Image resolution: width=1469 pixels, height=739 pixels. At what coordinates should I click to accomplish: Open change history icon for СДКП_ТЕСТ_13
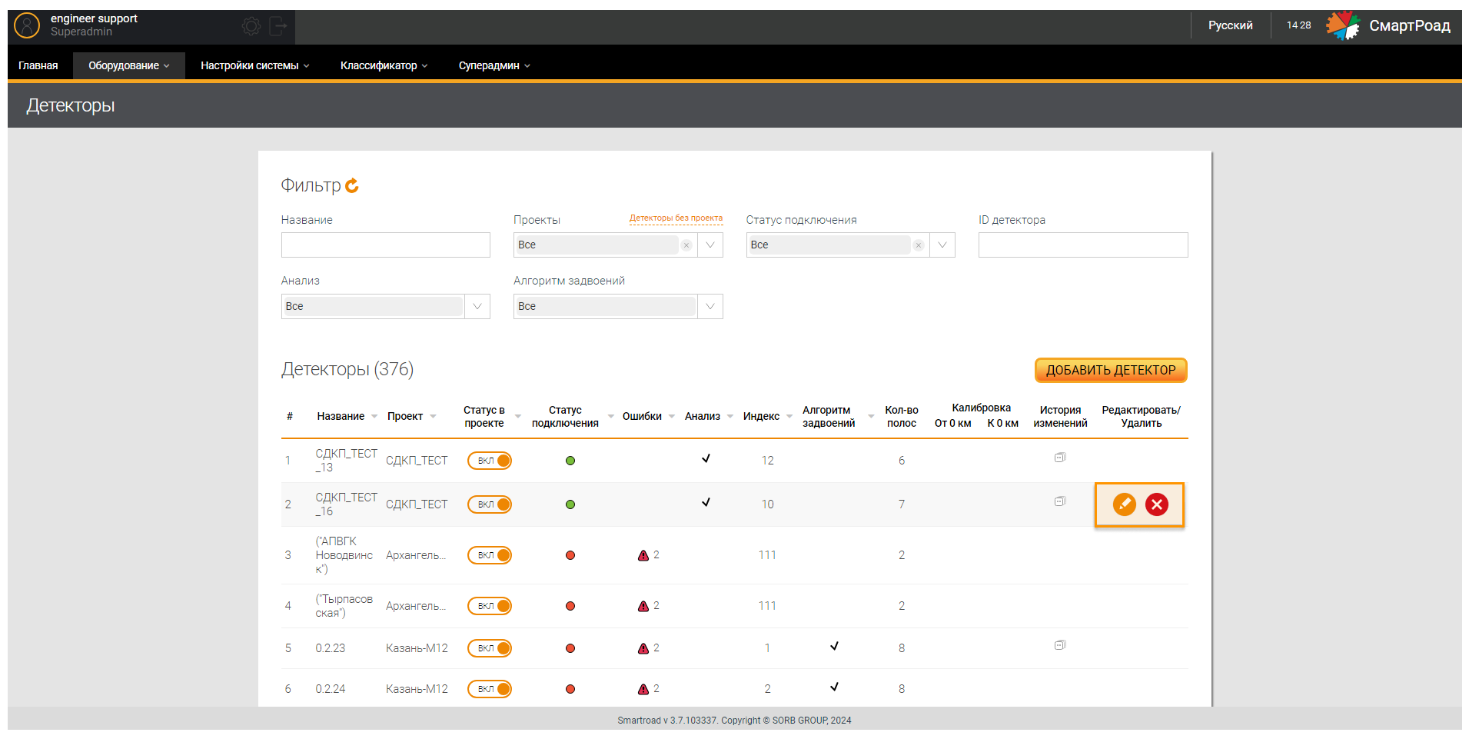coord(1060,458)
